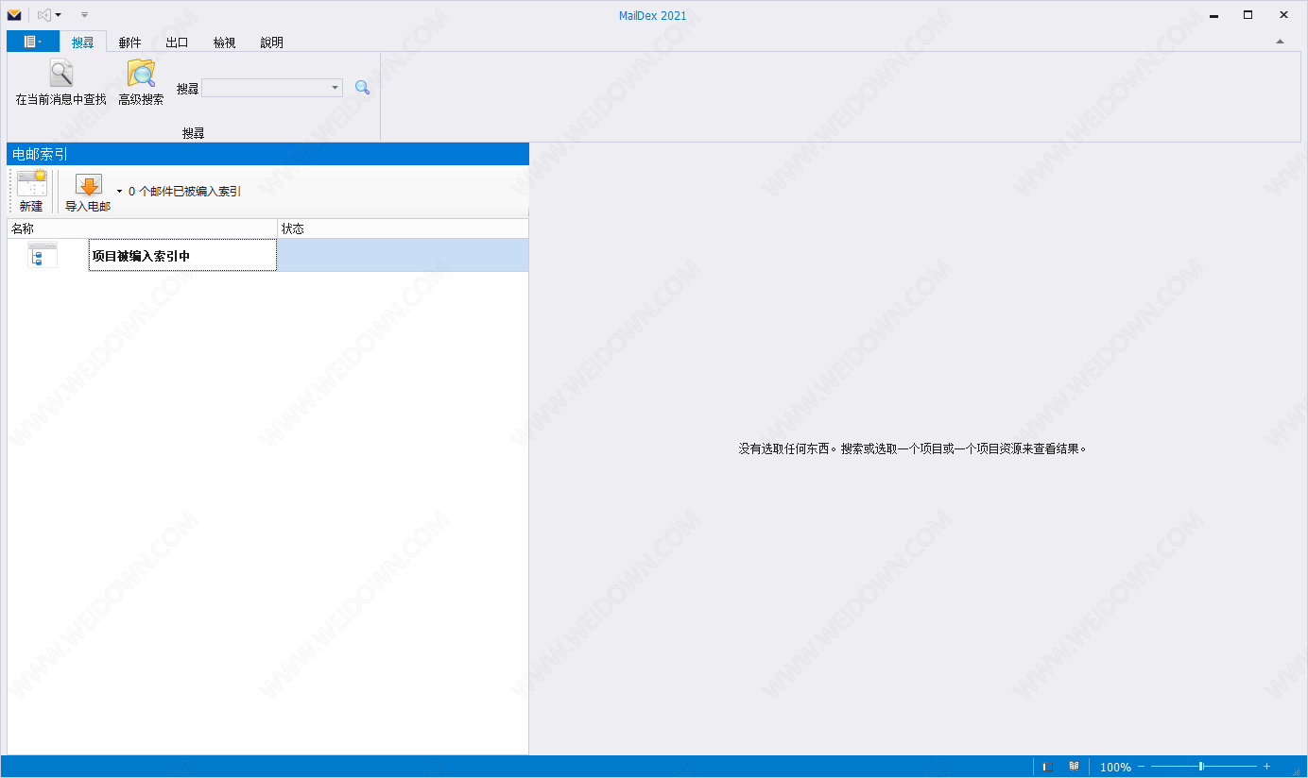
Task: Open the dropdown arrow beside the quick access icon
Action: (59, 15)
